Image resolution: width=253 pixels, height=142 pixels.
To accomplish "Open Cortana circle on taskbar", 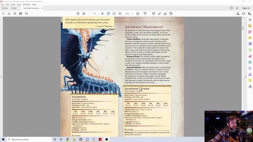I will 55,139.
